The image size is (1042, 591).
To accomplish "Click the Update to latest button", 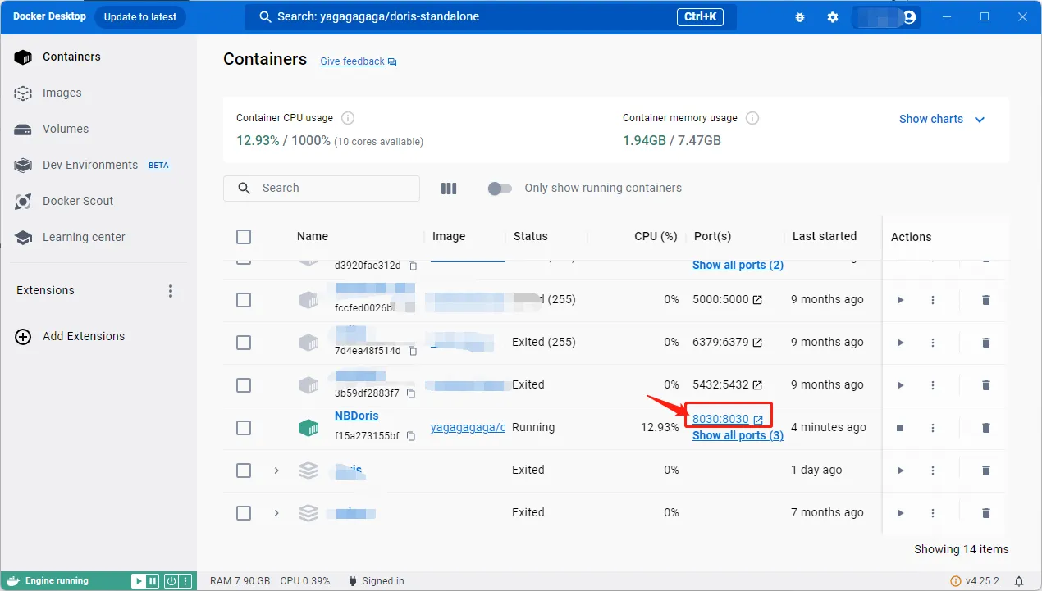I will [x=140, y=17].
